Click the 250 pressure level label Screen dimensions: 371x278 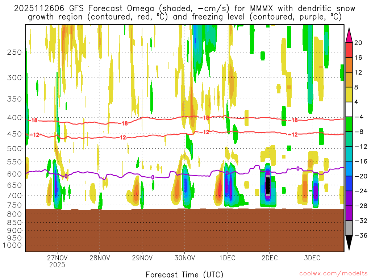pos(14,52)
